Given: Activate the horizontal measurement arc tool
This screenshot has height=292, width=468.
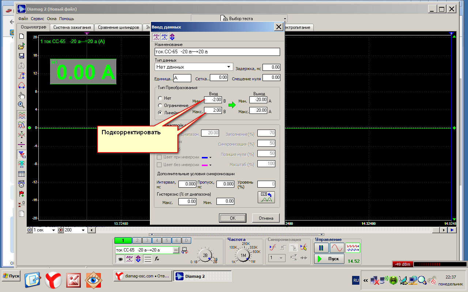Looking at the screenshot, I should pyautogui.click(x=22, y=86).
